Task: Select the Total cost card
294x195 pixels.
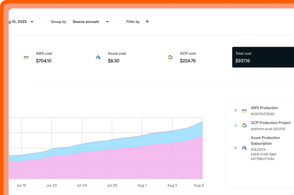Action: [x=263, y=57]
